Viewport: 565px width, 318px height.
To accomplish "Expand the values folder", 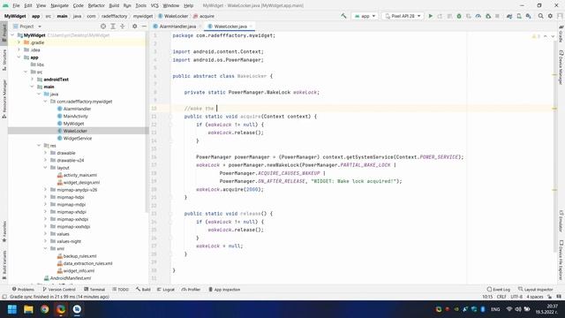I will click(x=45, y=234).
